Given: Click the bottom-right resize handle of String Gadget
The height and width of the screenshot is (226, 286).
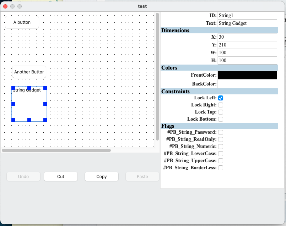Looking at the screenshot, I should (45, 120).
